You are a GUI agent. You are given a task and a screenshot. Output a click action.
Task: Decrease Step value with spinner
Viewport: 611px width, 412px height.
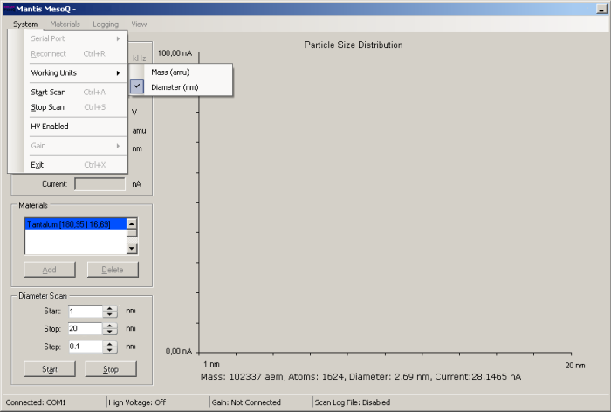pos(110,350)
